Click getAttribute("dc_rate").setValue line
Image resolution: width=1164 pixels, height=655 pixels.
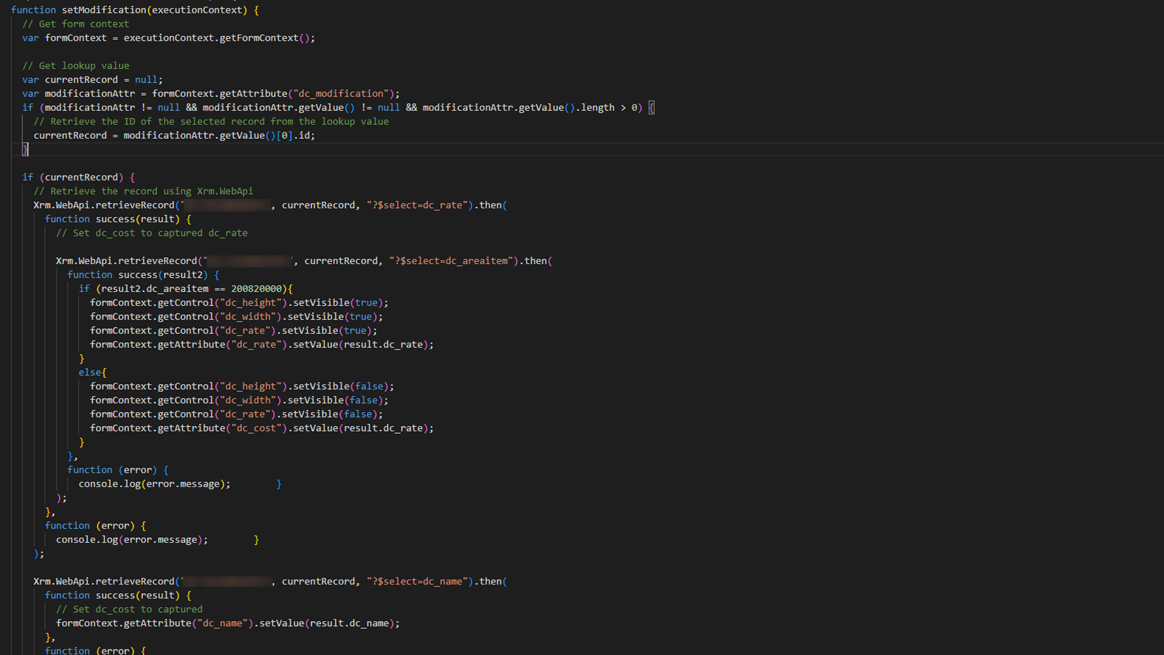(262, 344)
